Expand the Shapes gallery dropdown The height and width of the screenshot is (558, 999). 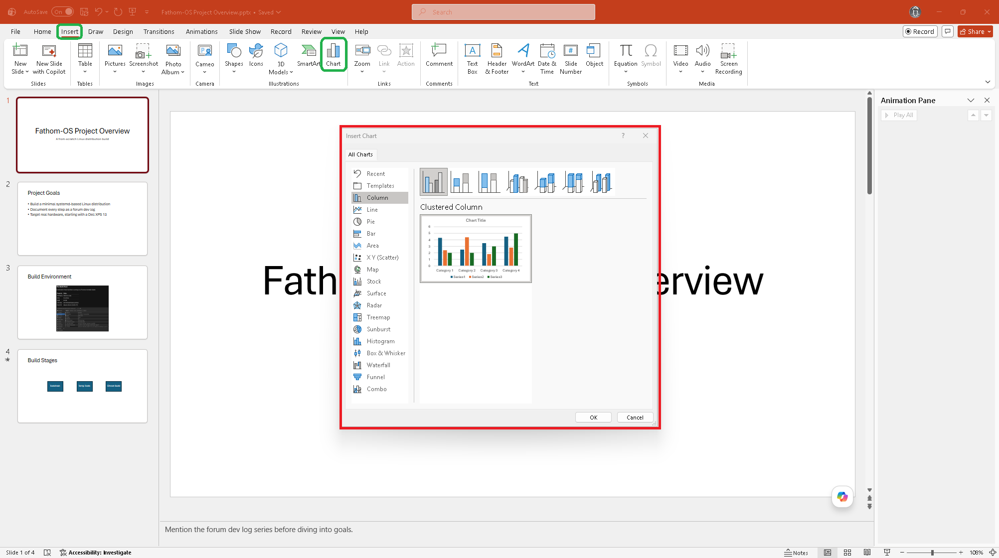click(x=234, y=72)
